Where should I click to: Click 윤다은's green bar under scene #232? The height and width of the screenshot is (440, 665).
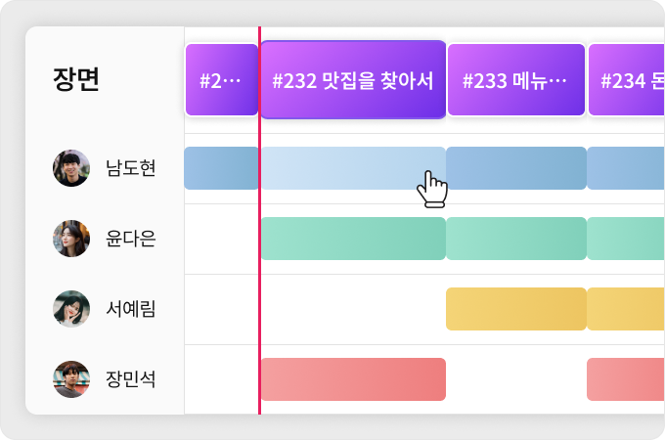[x=353, y=239]
